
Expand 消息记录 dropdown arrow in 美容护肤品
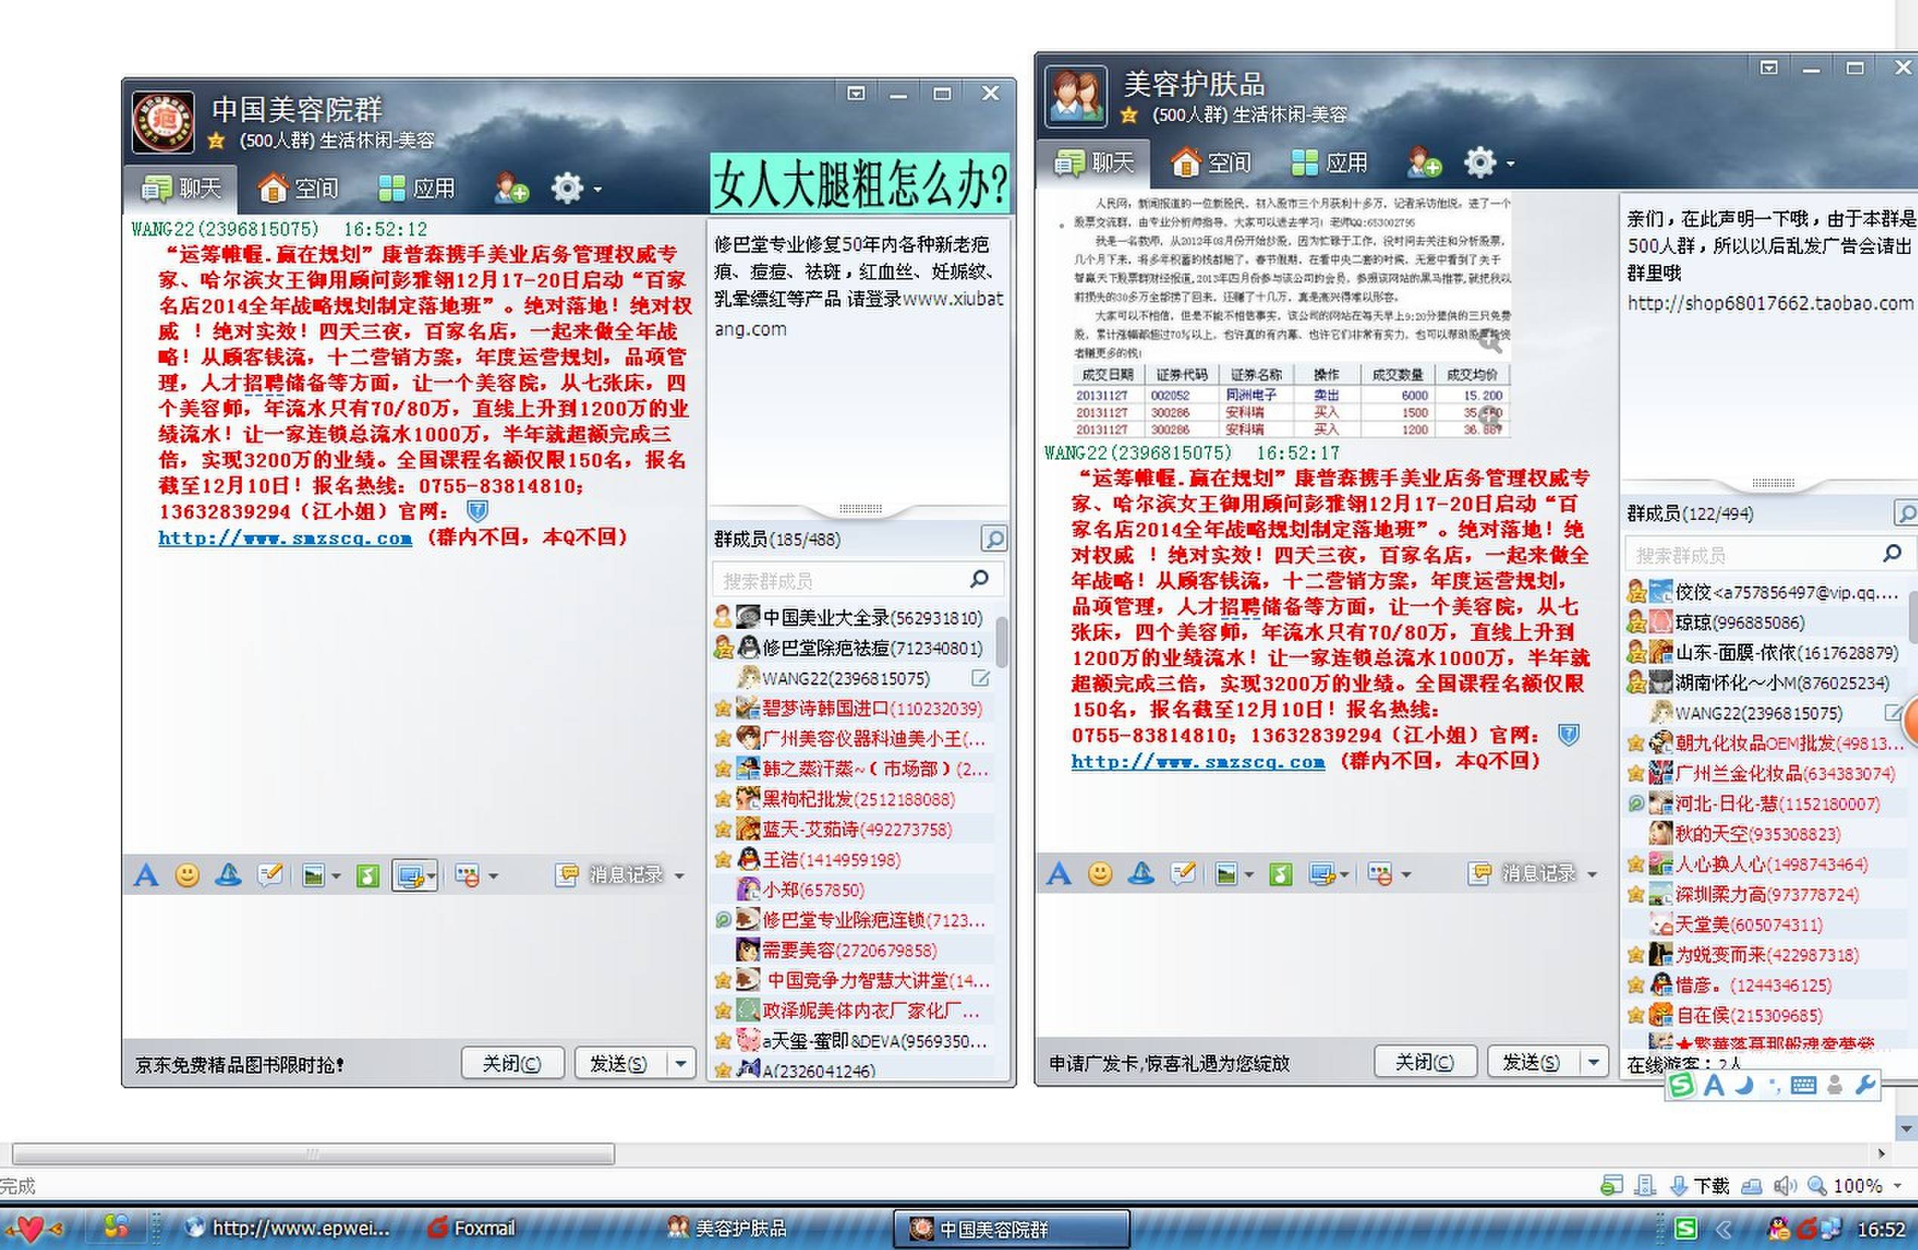pos(1592,874)
